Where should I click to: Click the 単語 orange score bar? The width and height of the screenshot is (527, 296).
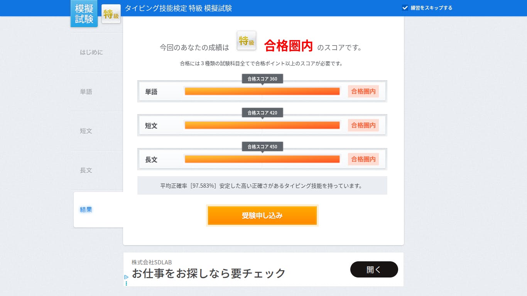tap(262, 91)
